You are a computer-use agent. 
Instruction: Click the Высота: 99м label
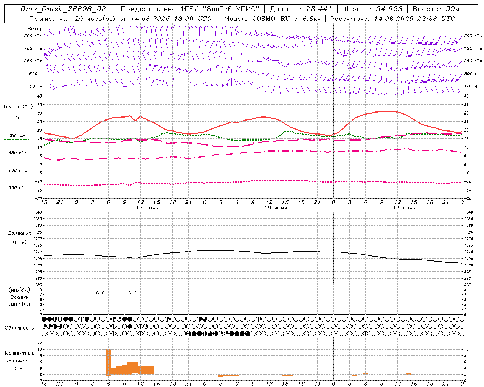(436, 9)
